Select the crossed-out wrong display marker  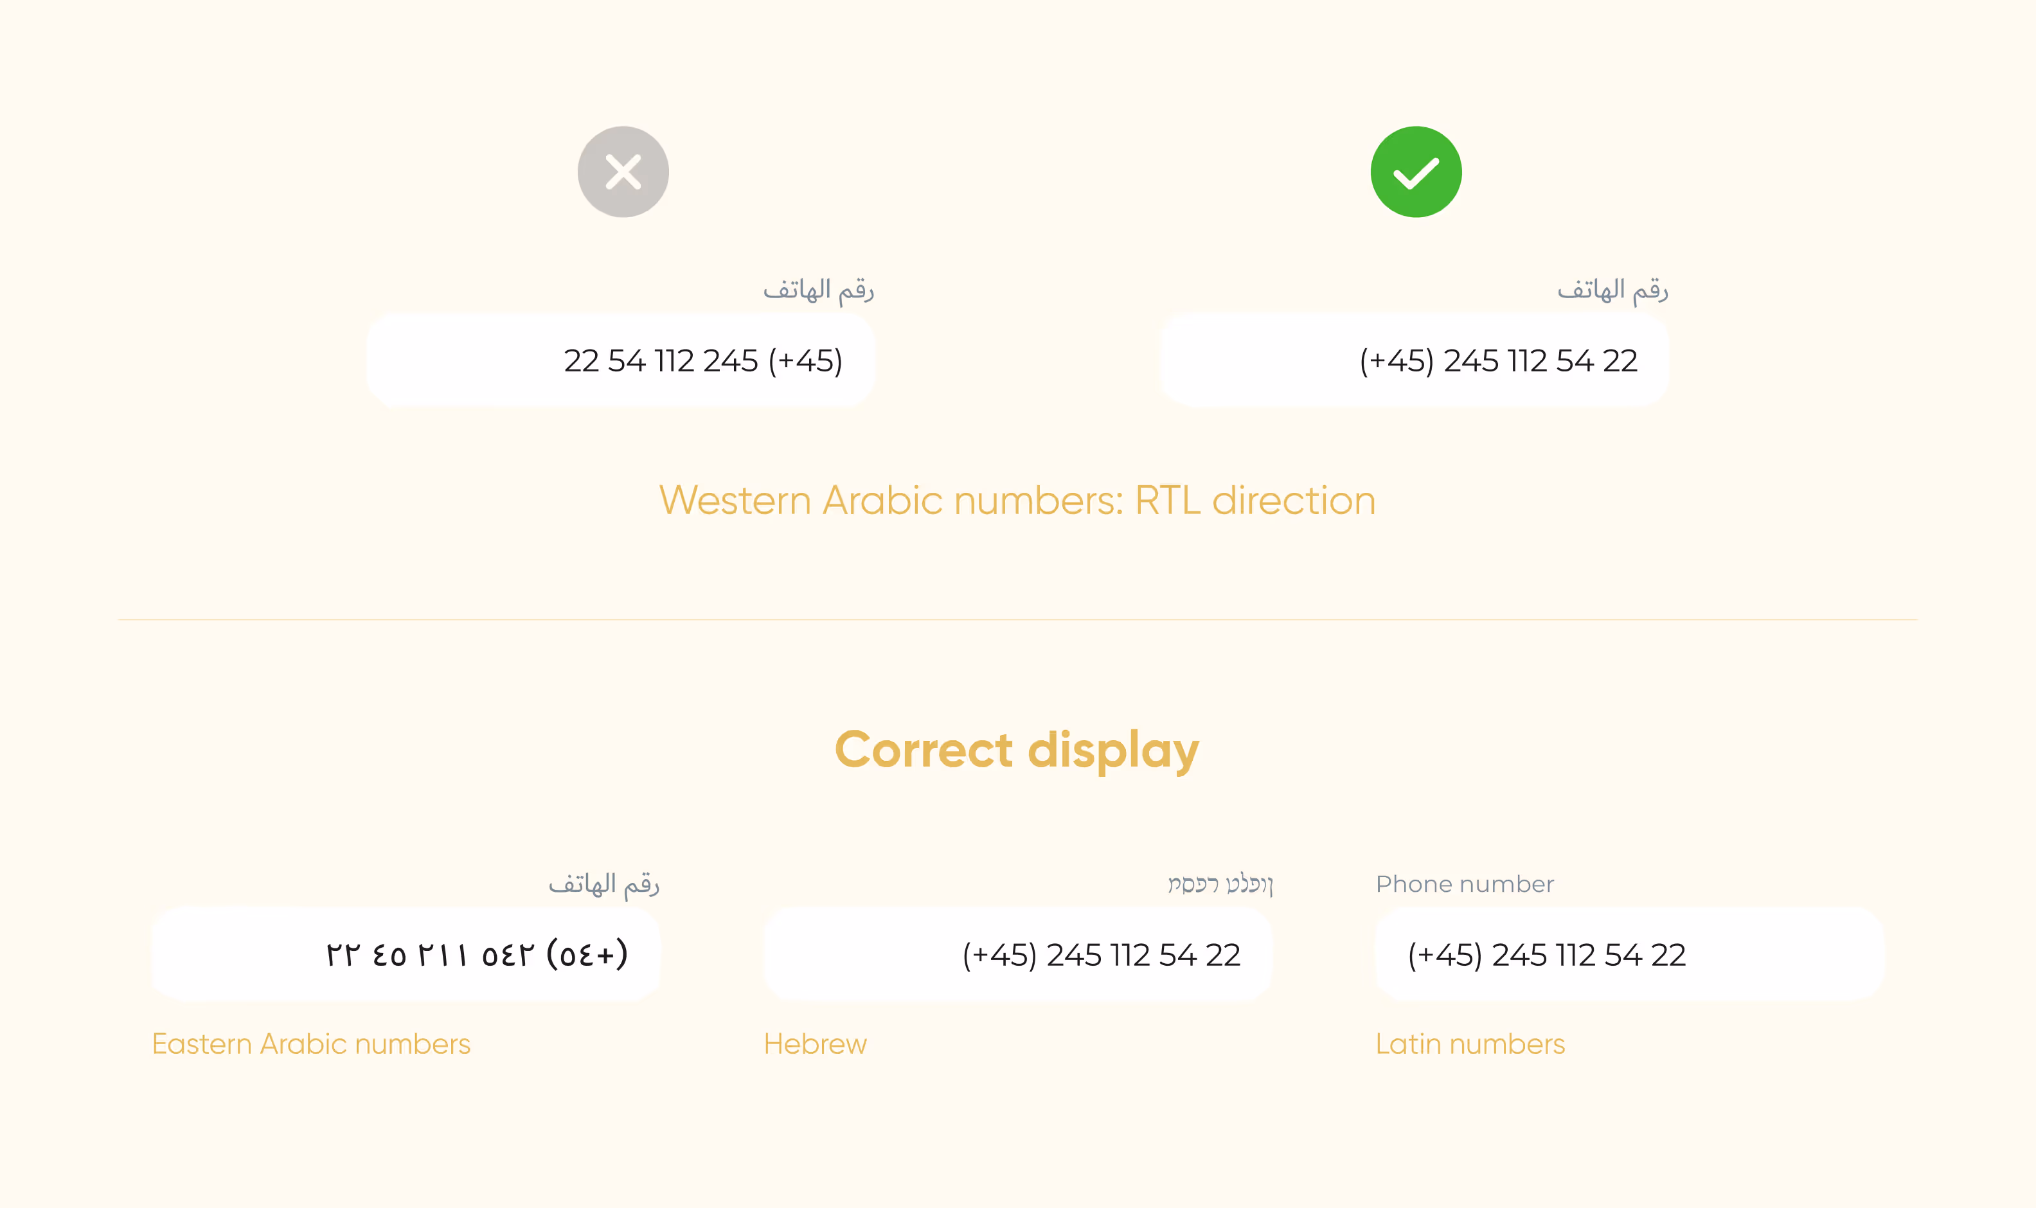[x=623, y=171]
